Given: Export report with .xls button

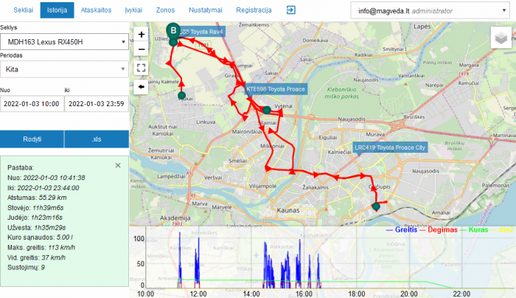Looking at the screenshot, I should (x=96, y=139).
